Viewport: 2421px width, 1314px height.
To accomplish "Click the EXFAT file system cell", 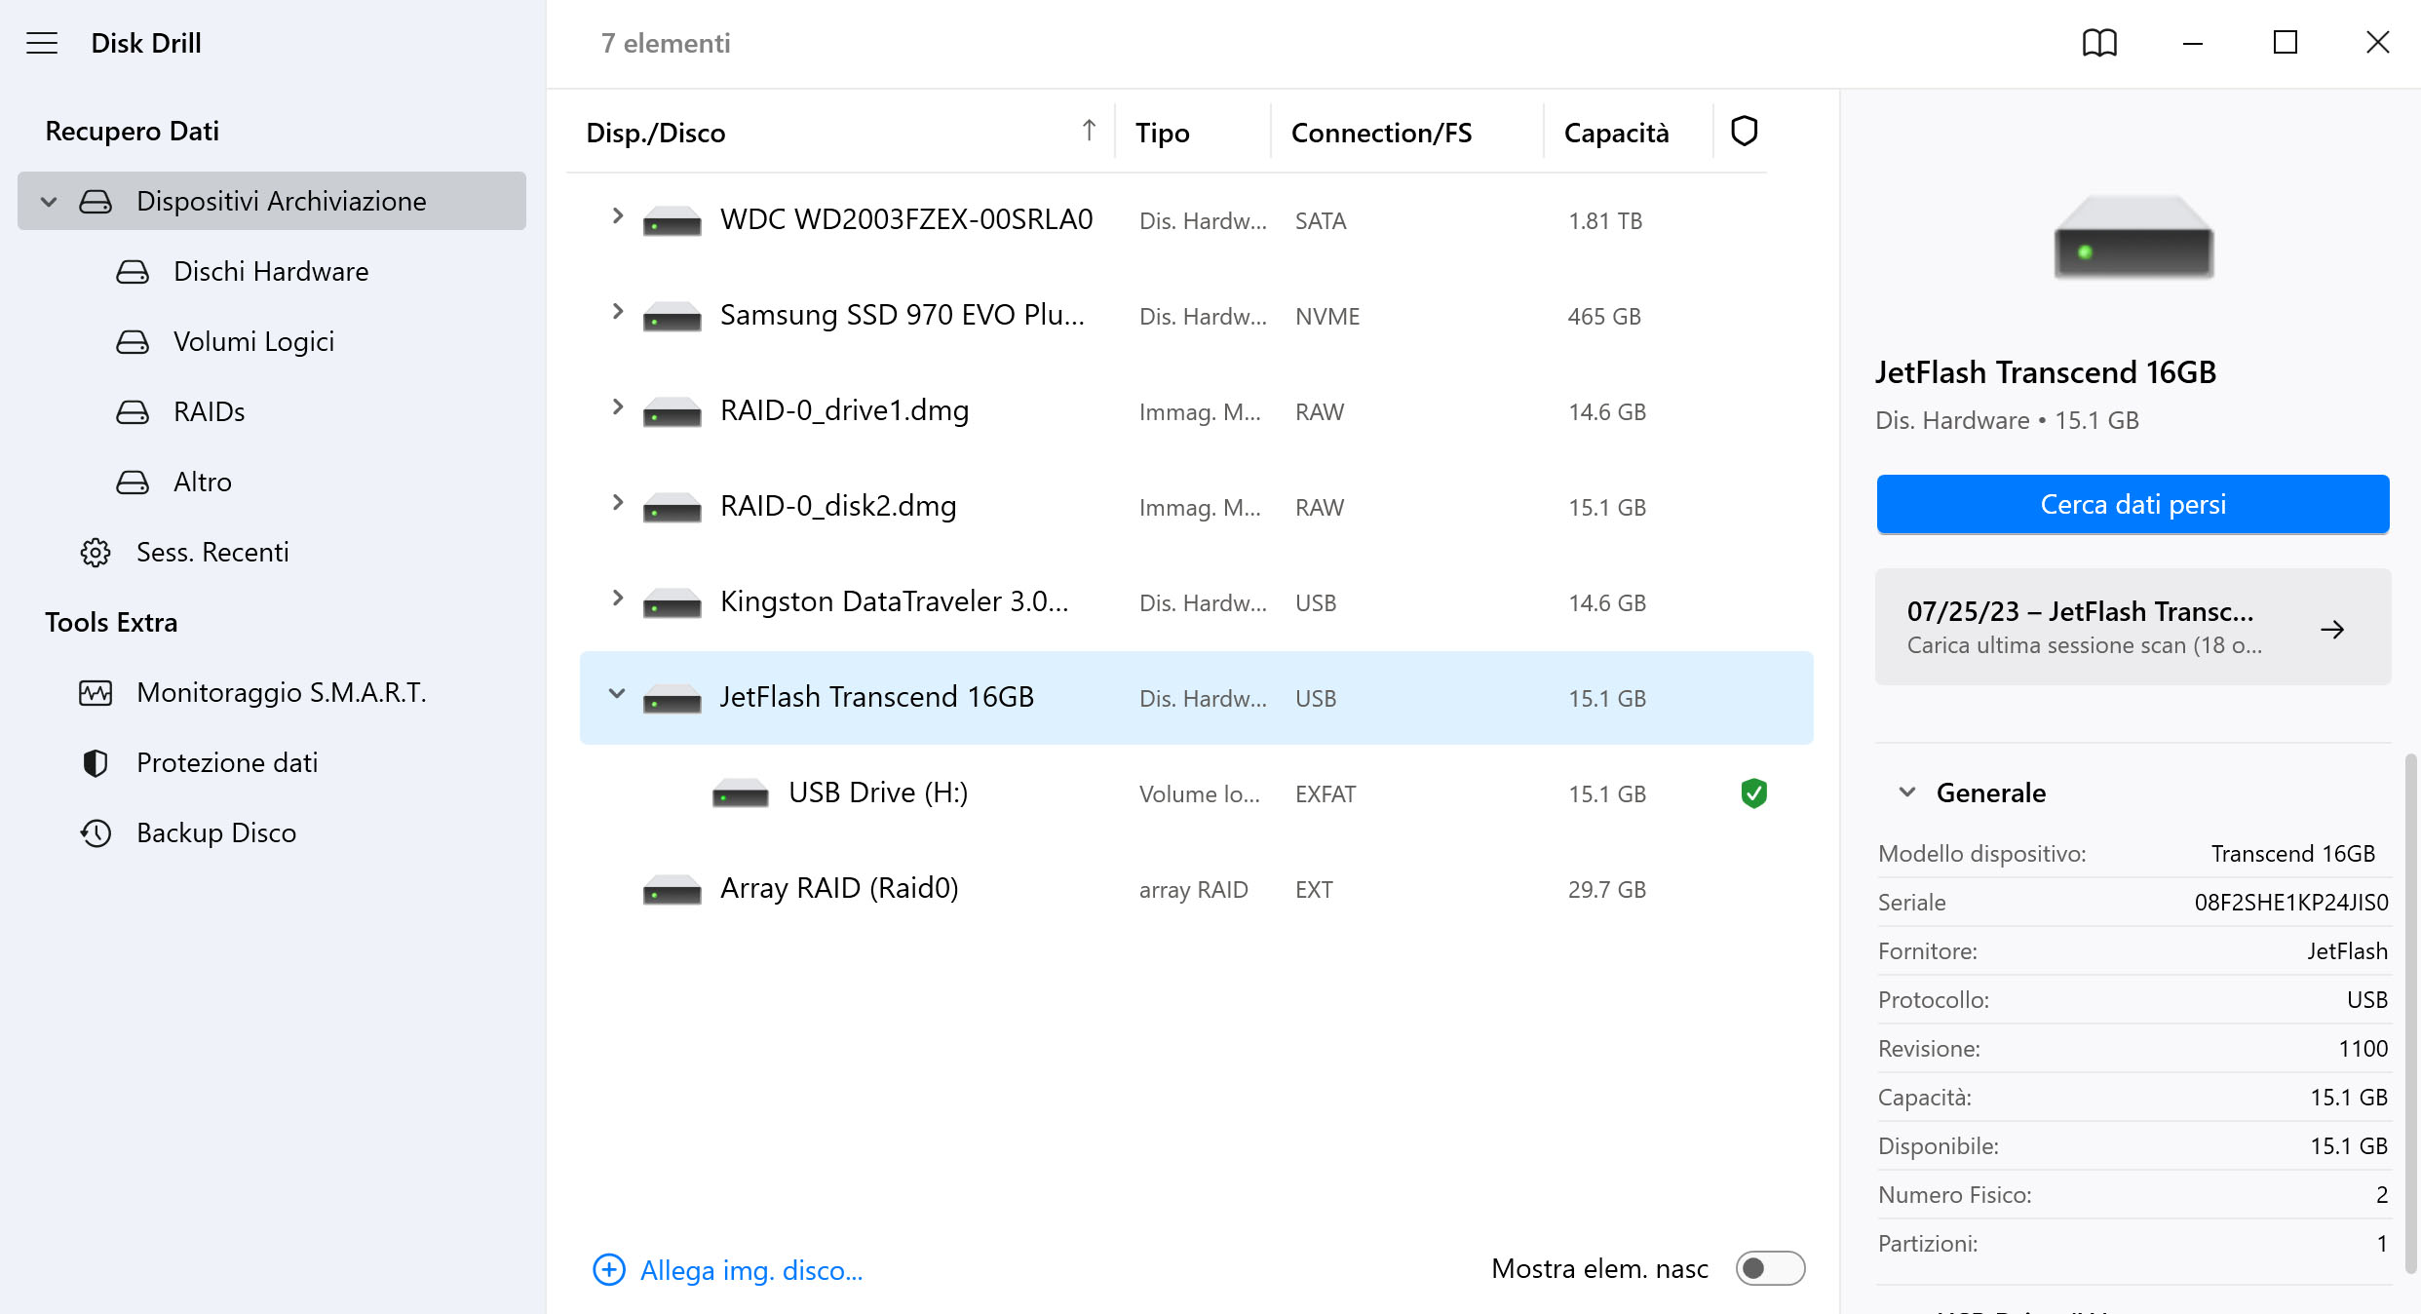I will pyautogui.click(x=1325, y=794).
